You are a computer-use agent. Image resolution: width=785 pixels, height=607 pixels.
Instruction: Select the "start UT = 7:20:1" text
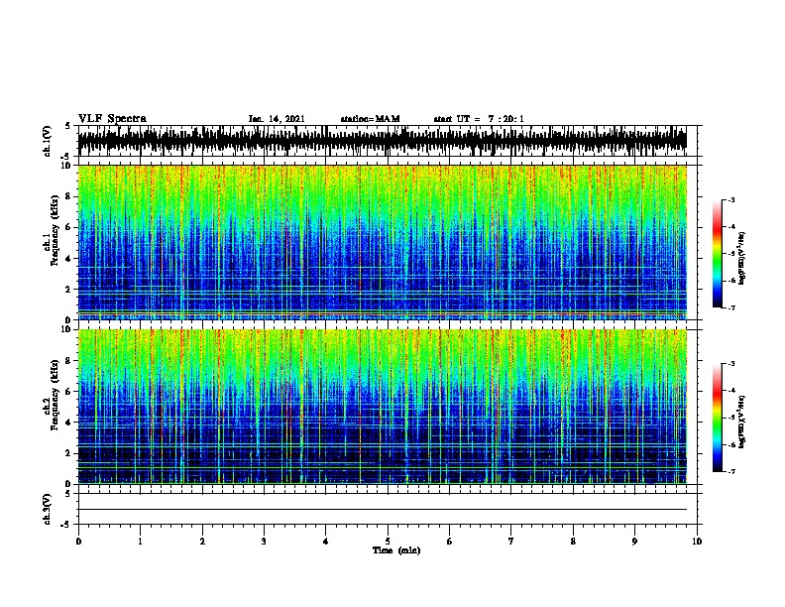pos(479,119)
